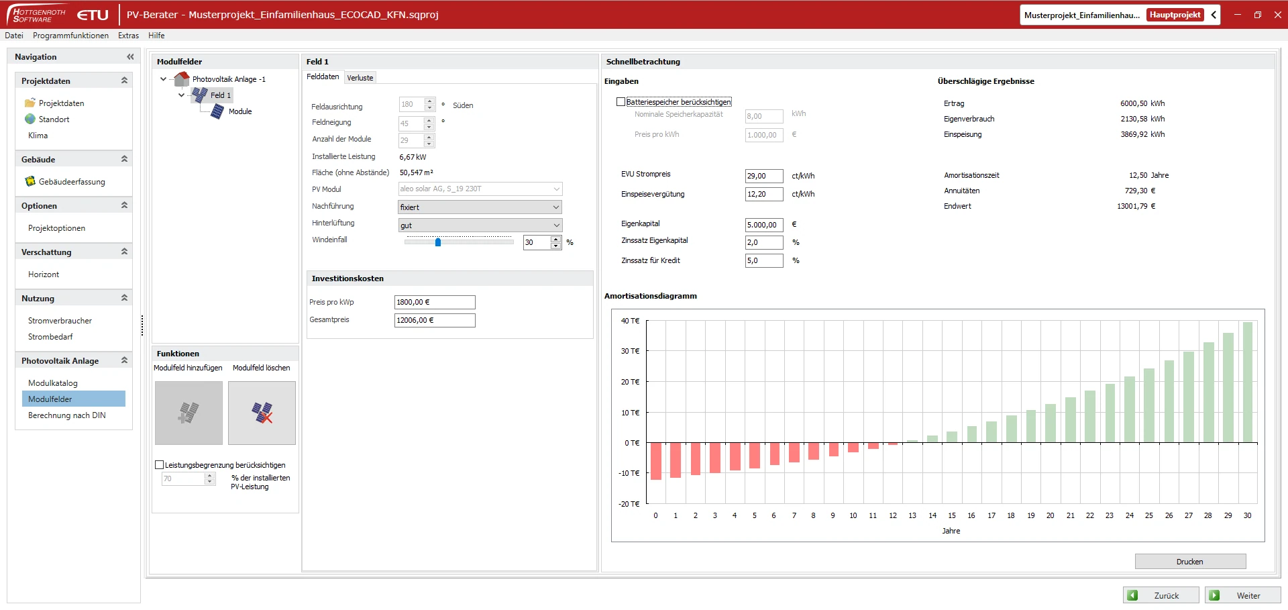Open Berechnung nach DIN in navigation
Screen dimensions: 1288x610
pos(66,415)
